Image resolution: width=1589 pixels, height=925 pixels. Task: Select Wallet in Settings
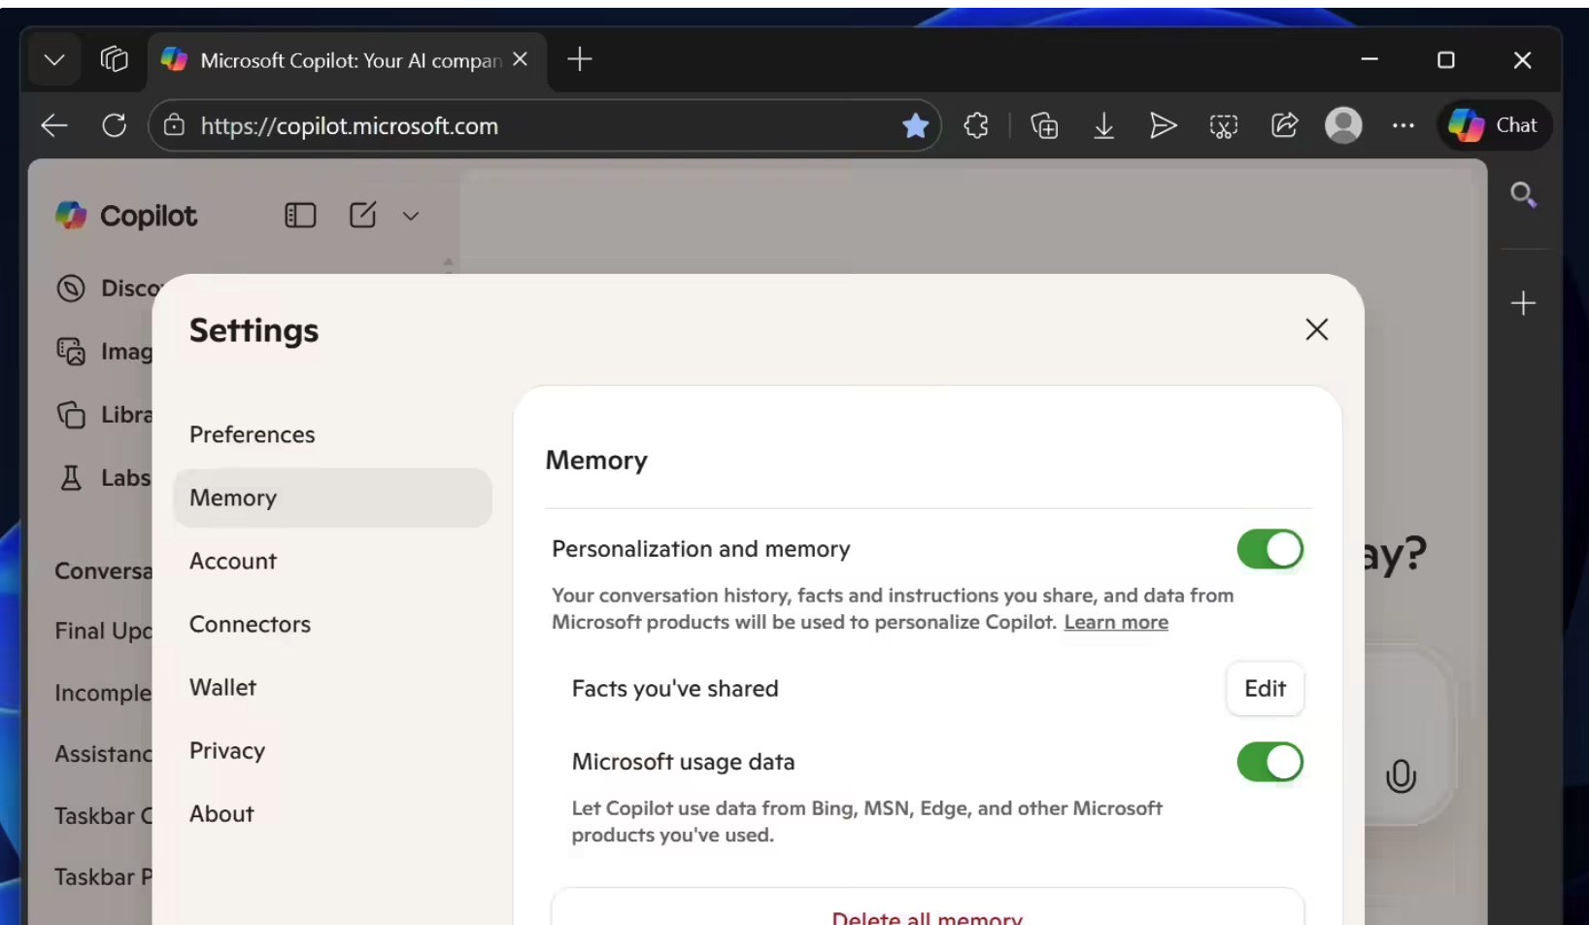coord(332,687)
